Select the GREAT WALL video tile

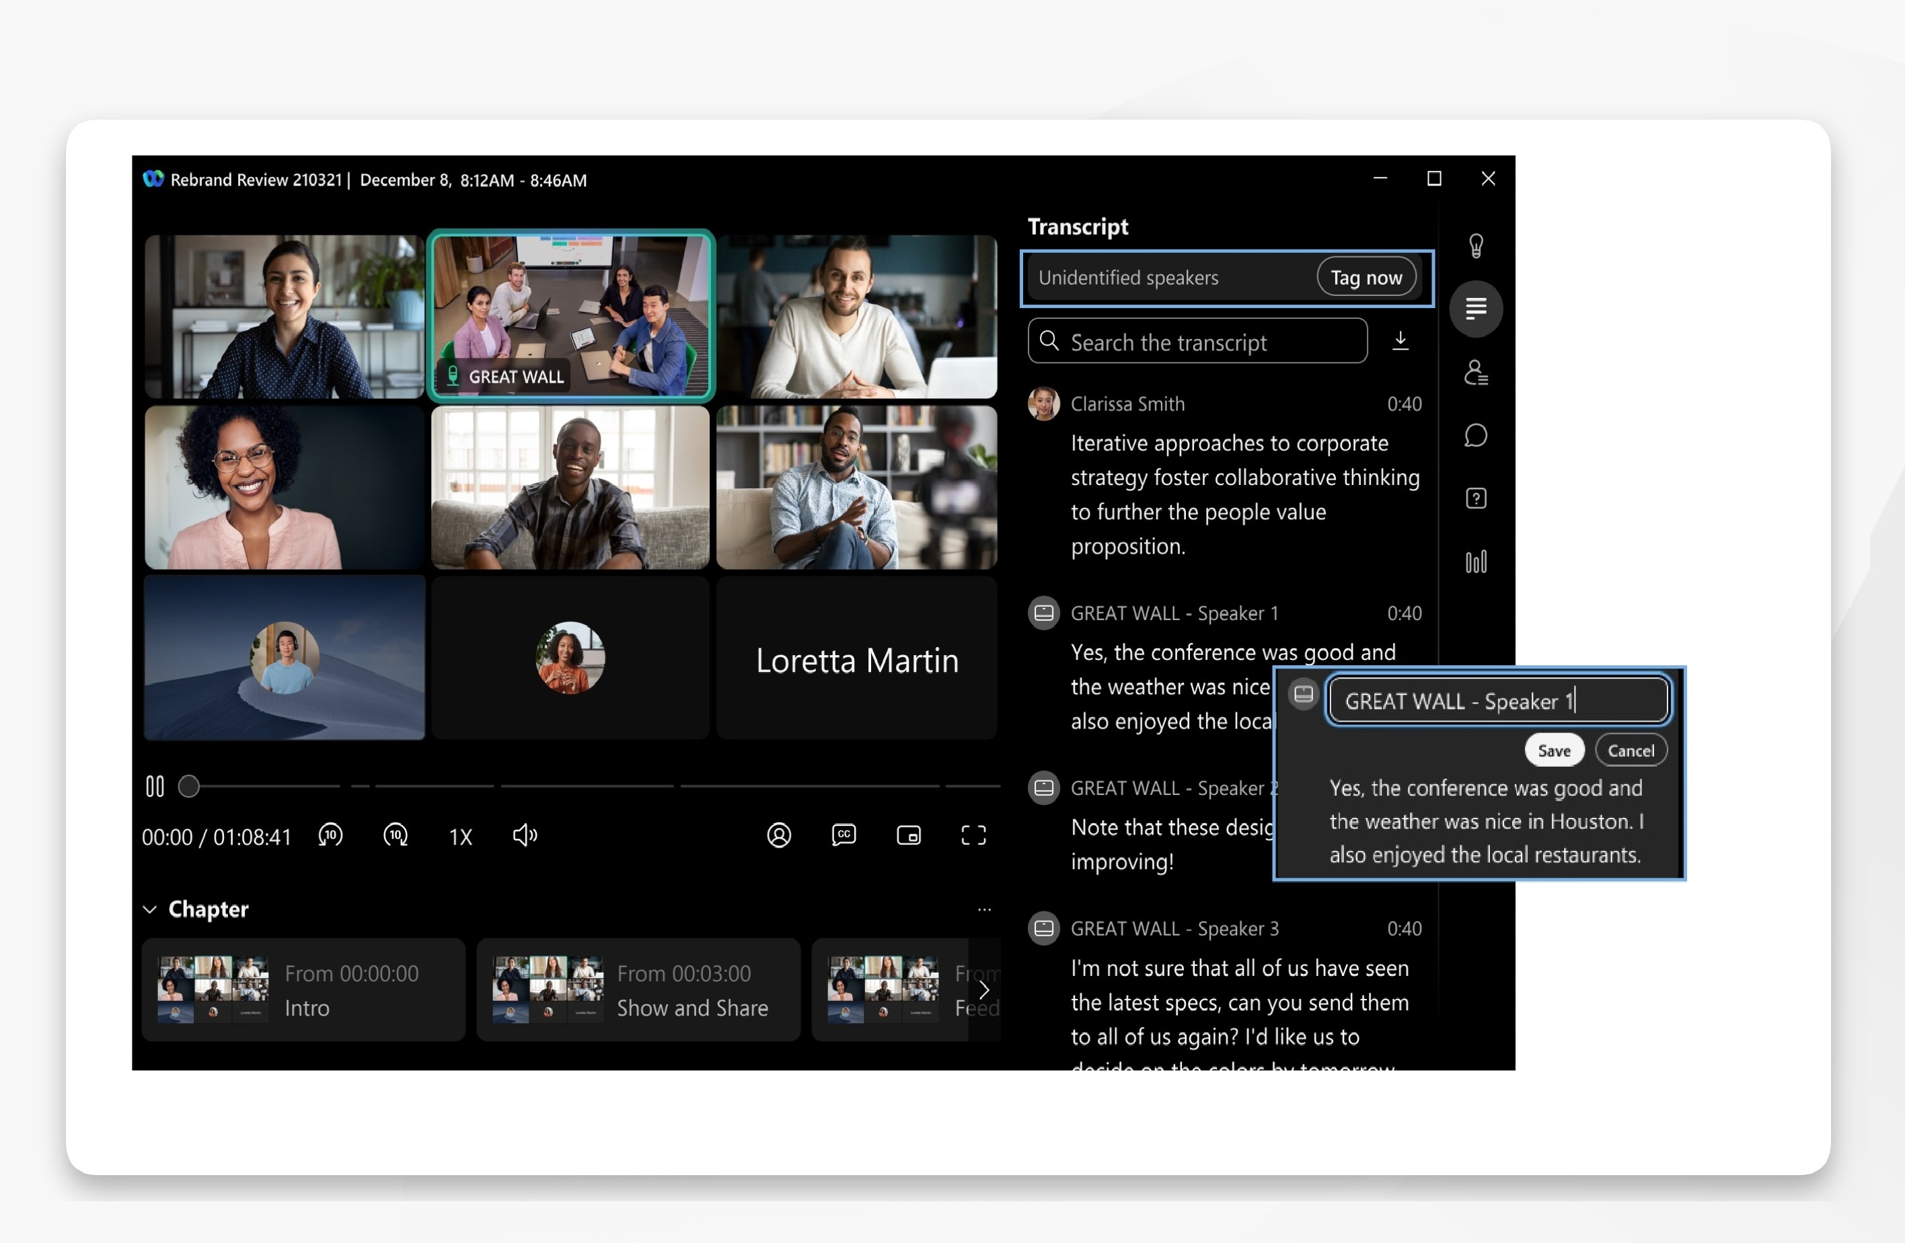point(570,317)
